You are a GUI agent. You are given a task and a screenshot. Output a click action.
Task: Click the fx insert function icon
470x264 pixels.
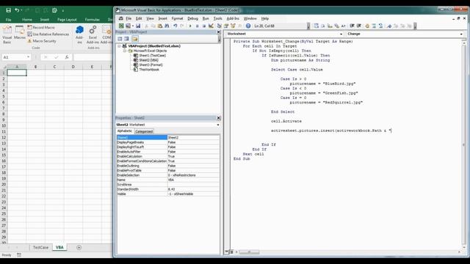(67, 57)
